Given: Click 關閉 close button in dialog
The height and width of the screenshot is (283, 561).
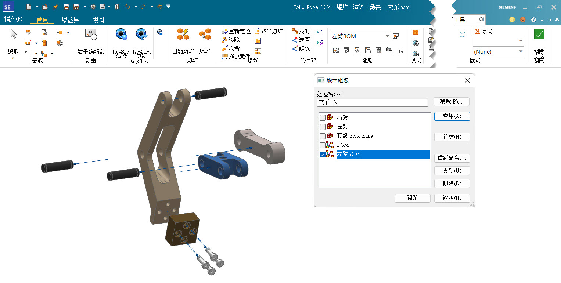Looking at the screenshot, I should tap(412, 198).
